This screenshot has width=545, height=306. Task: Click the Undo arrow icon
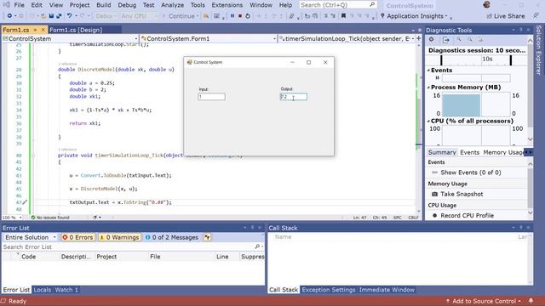69,16
